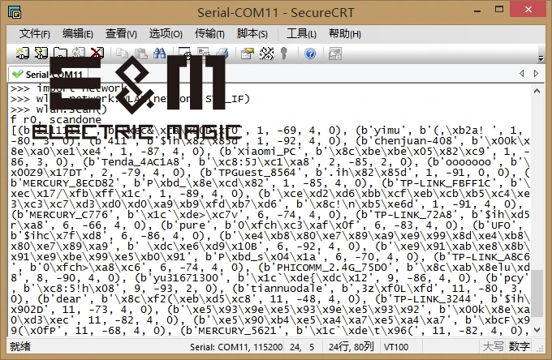Open the 选项(O) menu

(x=166, y=34)
